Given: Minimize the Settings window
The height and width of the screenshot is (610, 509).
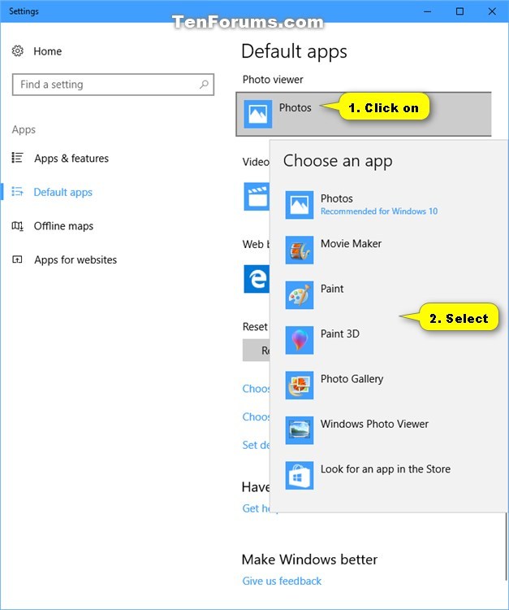Looking at the screenshot, I should (x=428, y=11).
